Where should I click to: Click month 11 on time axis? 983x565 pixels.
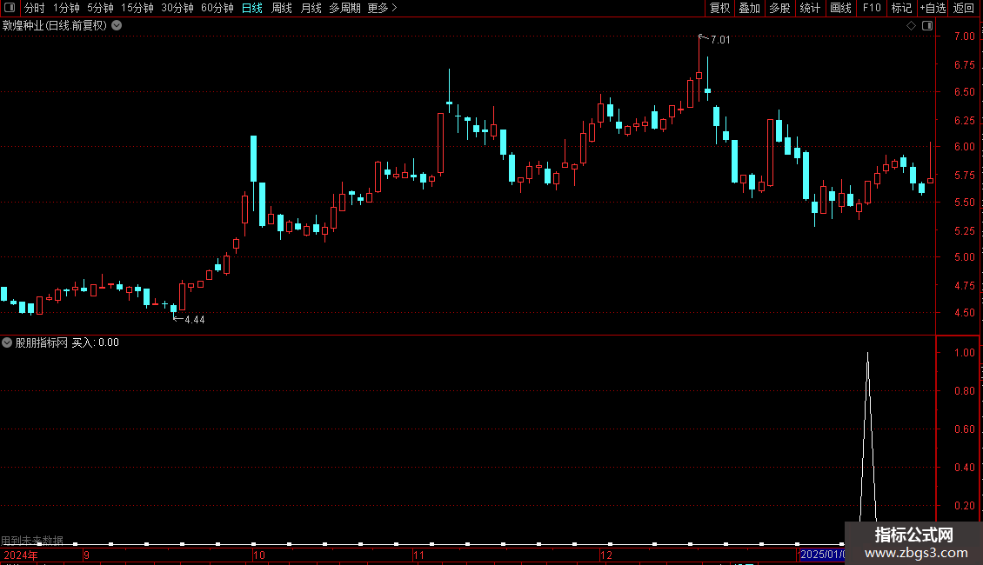418,555
